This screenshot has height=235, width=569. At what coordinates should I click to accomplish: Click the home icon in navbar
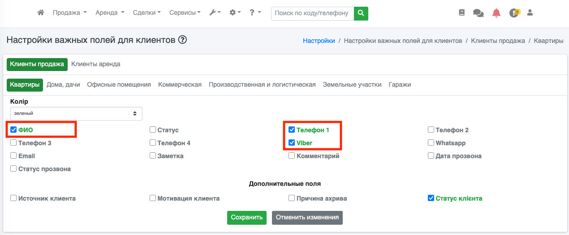pos(41,13)
